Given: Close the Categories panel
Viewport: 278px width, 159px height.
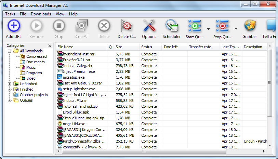Looking at the screenshot, I should (x=50, y=46).
